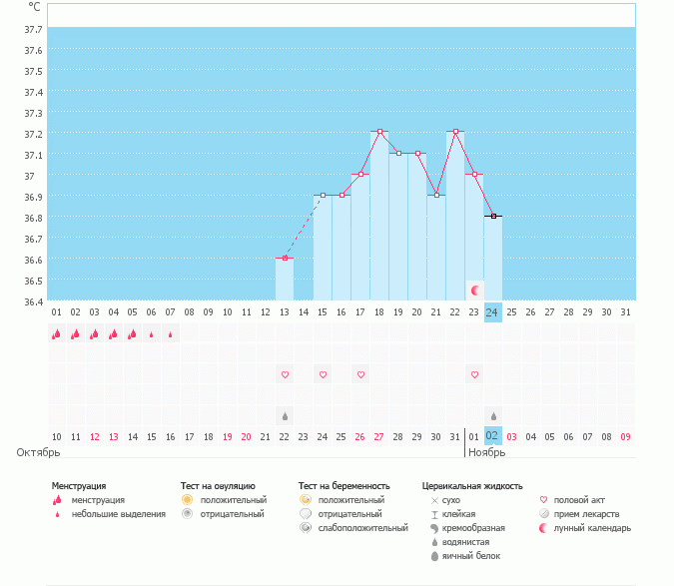Image resolution: width=674 pixels, height=586 pixels.
Task: Click the 'лунный календарь' legend icon
Action: tap(544, 528)
